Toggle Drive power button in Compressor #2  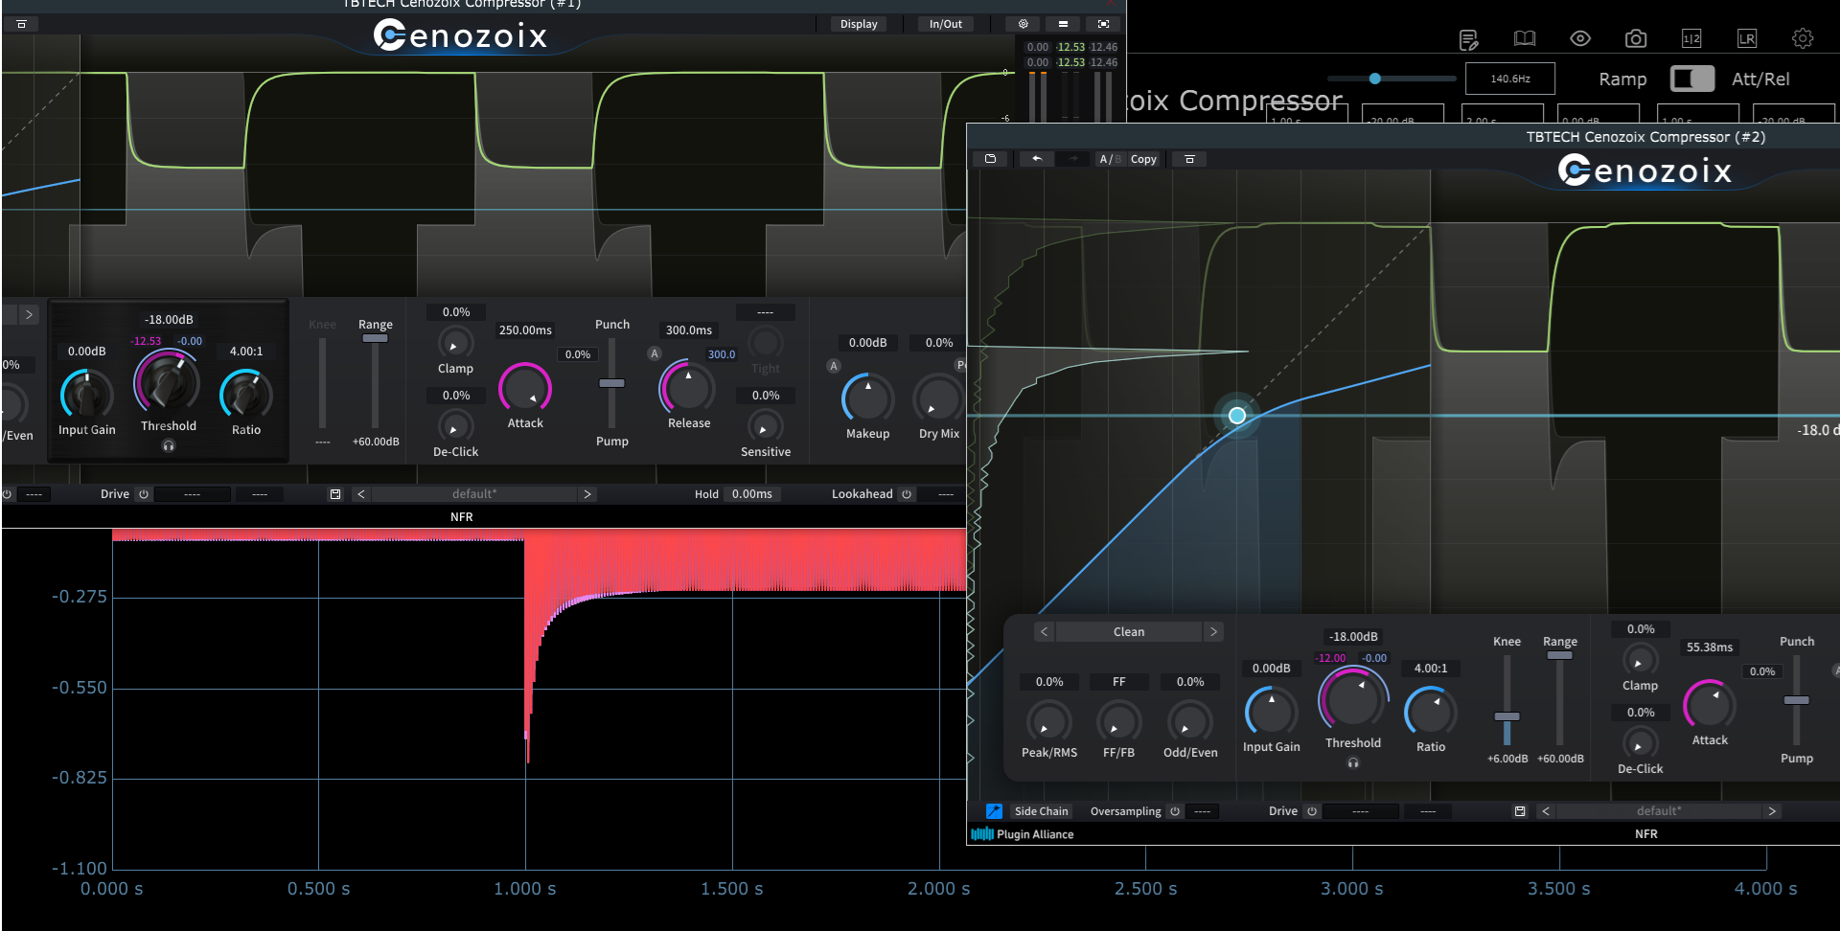point(1312,811)
